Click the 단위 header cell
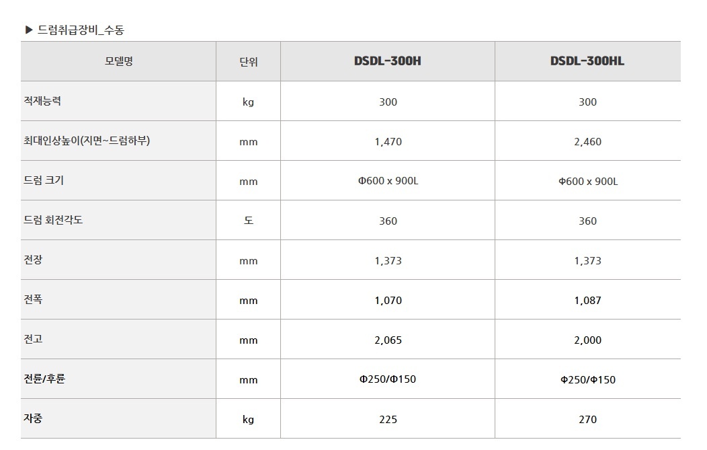The image size is (707, 450). [x=249, y=62]
